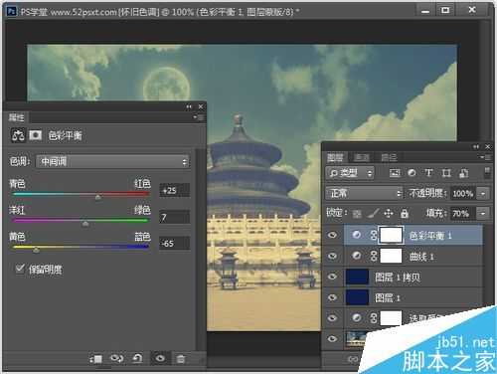Click cyan-red slider handle

(x=97, y=197)
